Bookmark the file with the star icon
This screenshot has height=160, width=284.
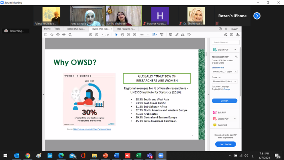pos(52,35)
